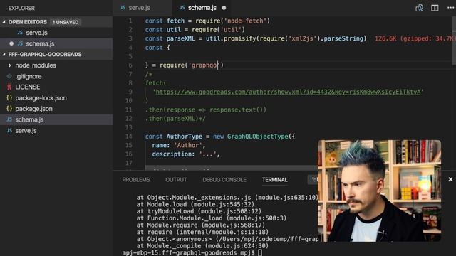
Task: Click the LICENSE file icon
Action: point(9,87)
